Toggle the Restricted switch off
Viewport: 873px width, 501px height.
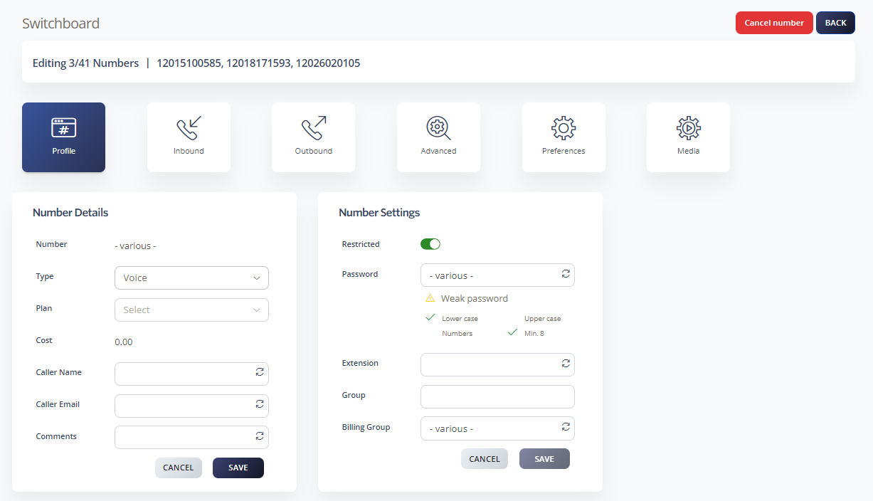(x=430, y=244)
